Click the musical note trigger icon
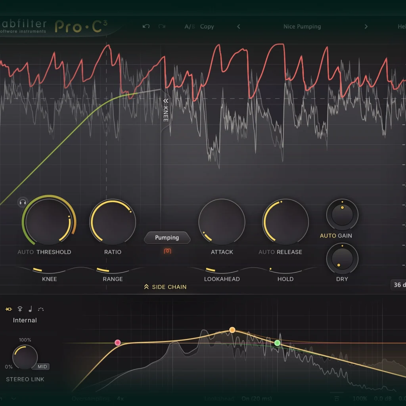 (30, 309)
